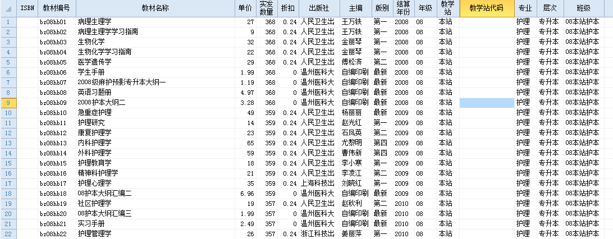Click row header number 15
This screenshot has height=239, width=613.
[8, 163]
